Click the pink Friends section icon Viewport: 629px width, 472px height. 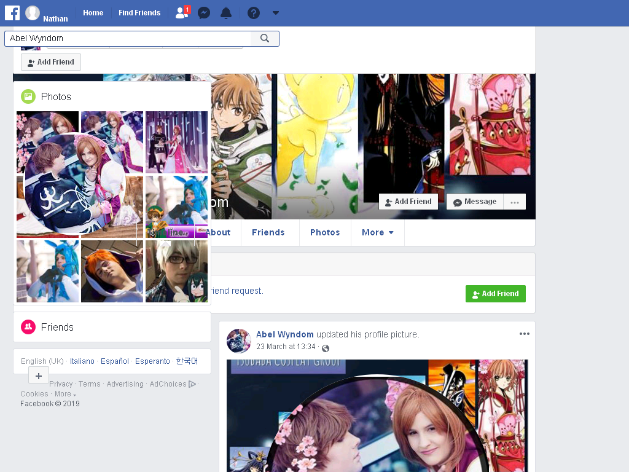pyautogui.click(x=28, y=327)
